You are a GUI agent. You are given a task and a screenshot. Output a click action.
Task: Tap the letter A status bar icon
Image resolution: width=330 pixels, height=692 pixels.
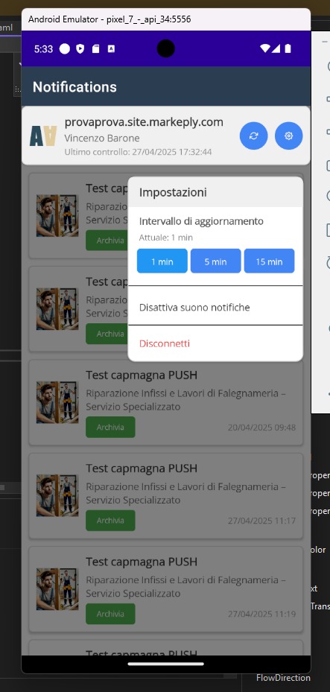(111, 49)
